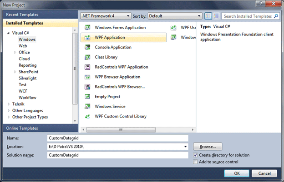The height and width of the screenshot is (182, 284).
Task: Select the Class Library template label
Action: 106,57
